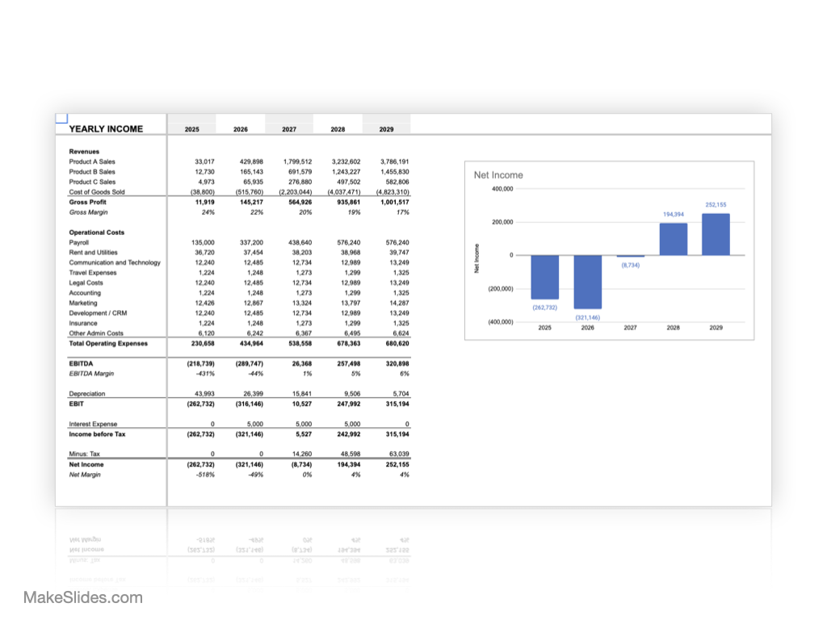
Task: Click the Total Operating Expenses row label
Action: pos(108,344)
